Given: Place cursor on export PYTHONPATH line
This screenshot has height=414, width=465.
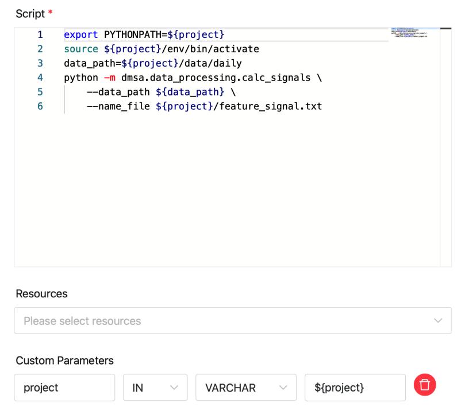Looking at the screenshot, I should (144, 34).
